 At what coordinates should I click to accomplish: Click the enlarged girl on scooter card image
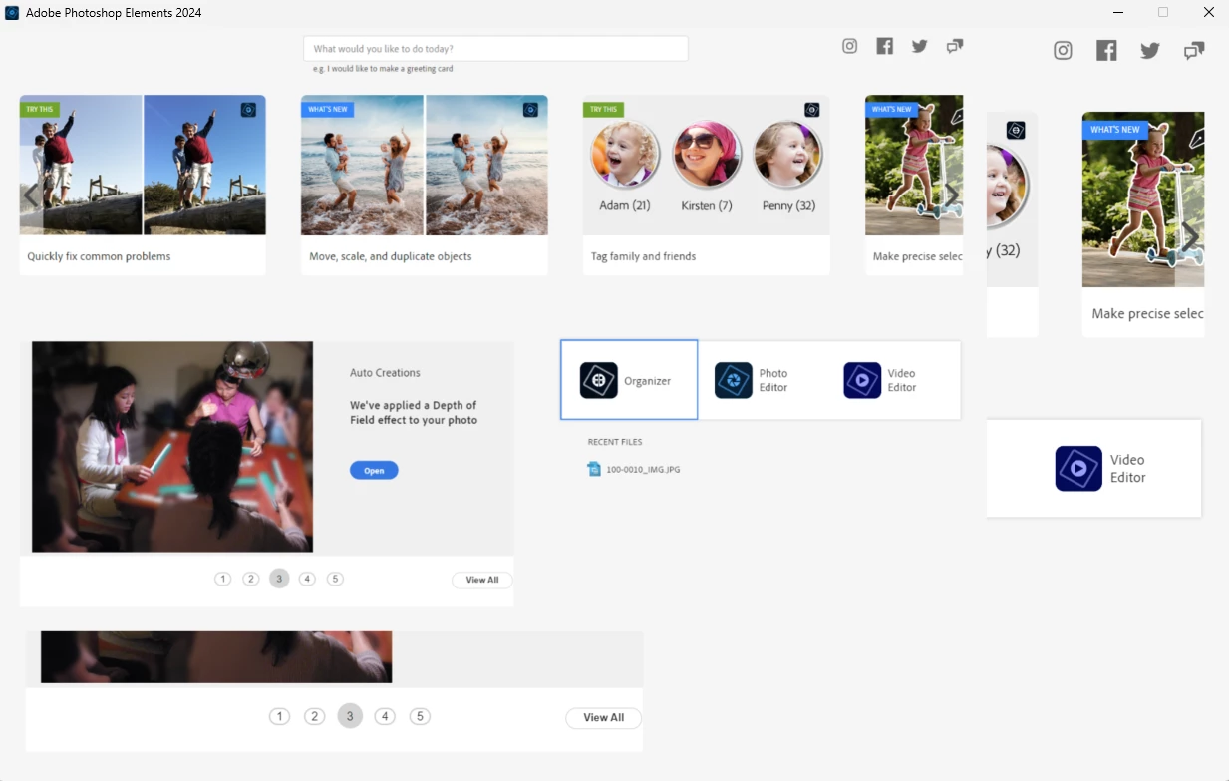point(1143,199)
